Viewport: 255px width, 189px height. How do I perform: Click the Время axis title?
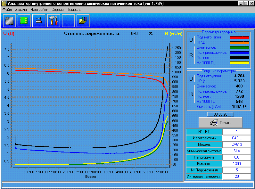tap(91, 177)
